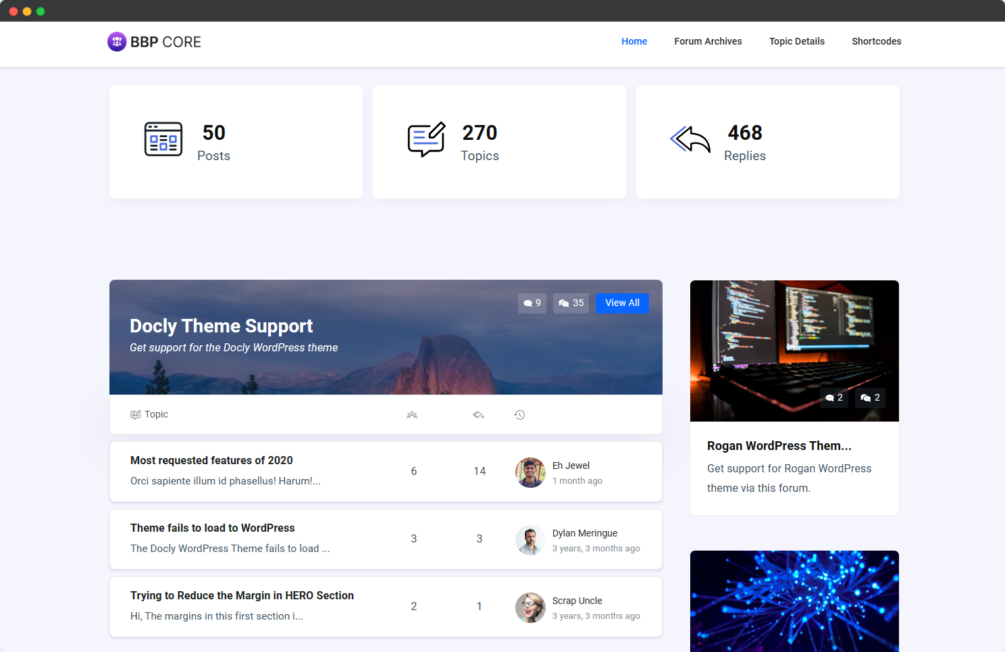Click the comment badge on the Rogan forum image
Image resolution: width=1005 pixels, height=652 pixels.
coord(833,397)
